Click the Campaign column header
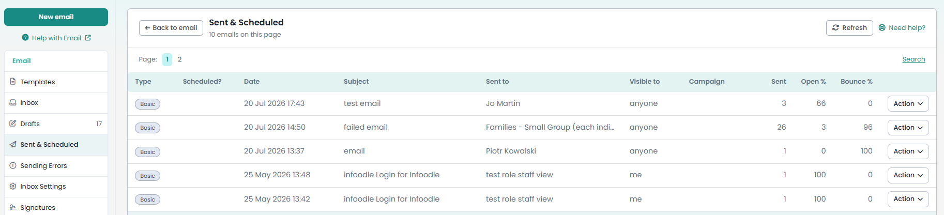 click(707, 82)
